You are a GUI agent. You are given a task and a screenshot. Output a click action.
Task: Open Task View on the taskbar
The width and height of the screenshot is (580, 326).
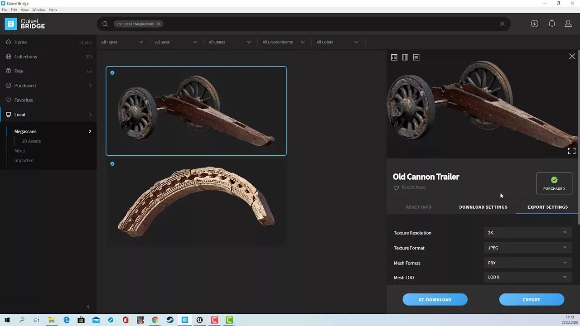click(x=36, y=320)
